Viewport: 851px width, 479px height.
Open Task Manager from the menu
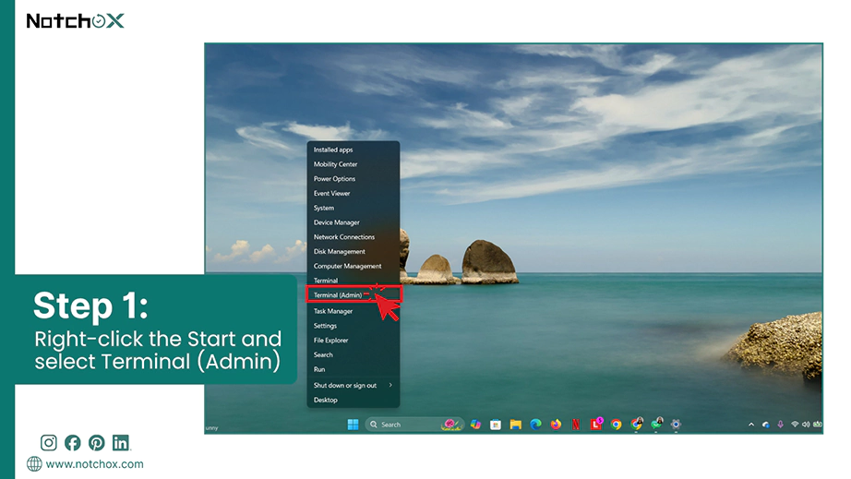[x=354, y=311]
